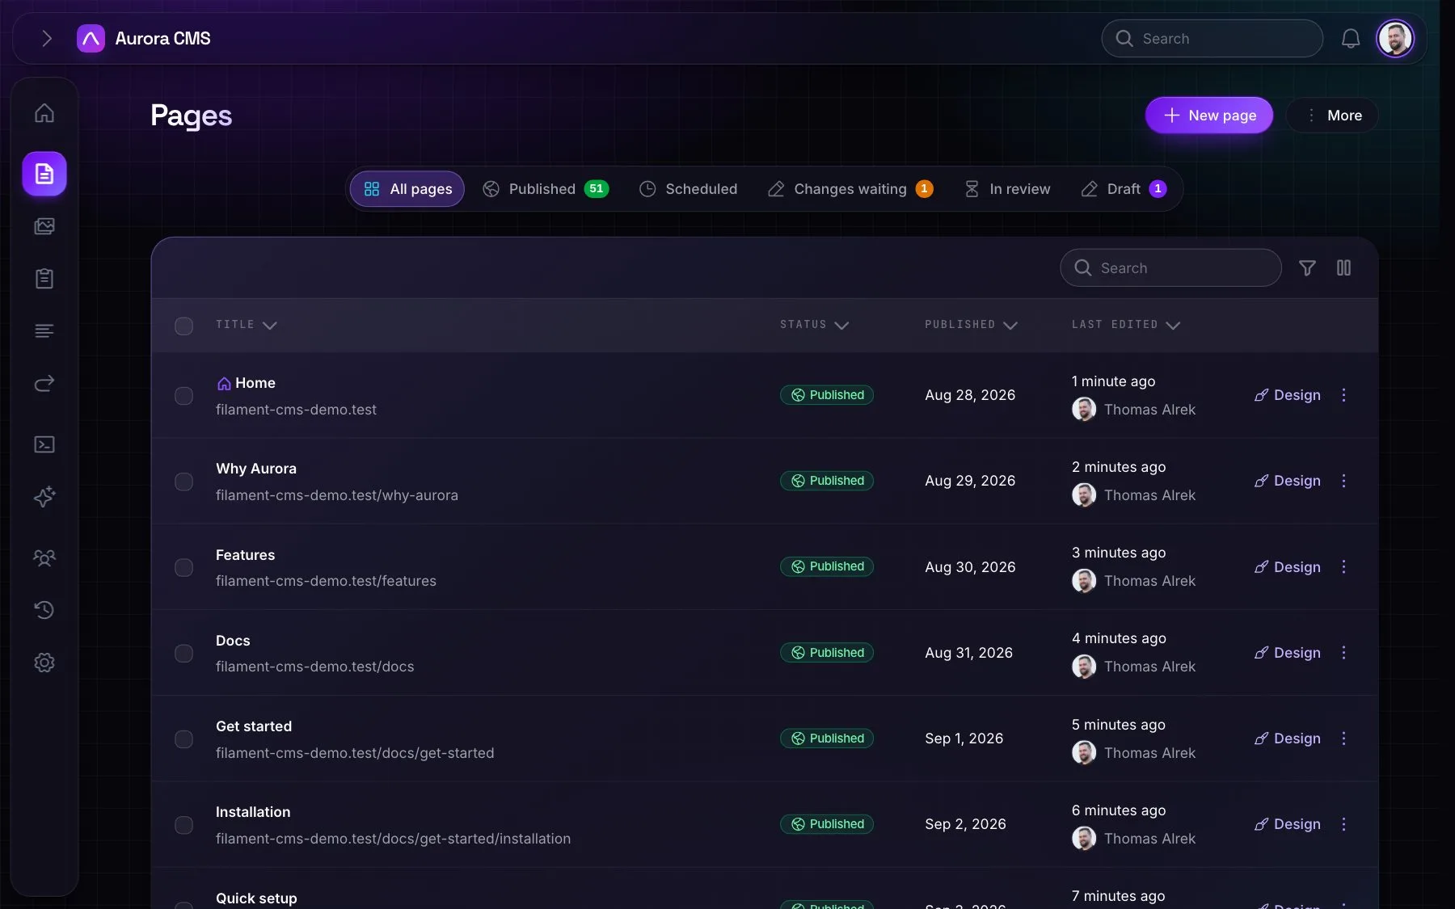This screenshot has width=1455, height=909.
Task: Sort by the Status column header
Action: 815,325
